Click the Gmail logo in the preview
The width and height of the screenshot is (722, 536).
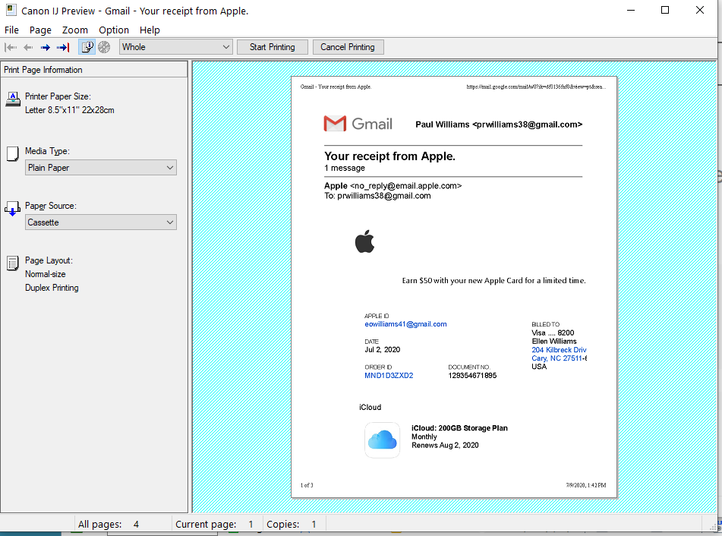click(x=358, y=124)
